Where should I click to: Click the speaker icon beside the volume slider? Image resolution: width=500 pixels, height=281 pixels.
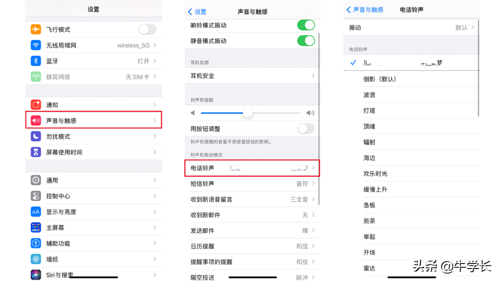(192, 113)
